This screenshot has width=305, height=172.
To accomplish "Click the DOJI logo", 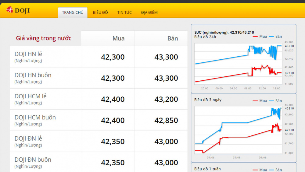I will click(18, 10).
